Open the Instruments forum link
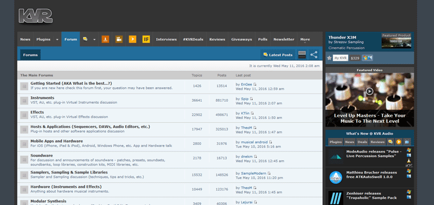This screenshot has width=434, height=205. point(42,98)
